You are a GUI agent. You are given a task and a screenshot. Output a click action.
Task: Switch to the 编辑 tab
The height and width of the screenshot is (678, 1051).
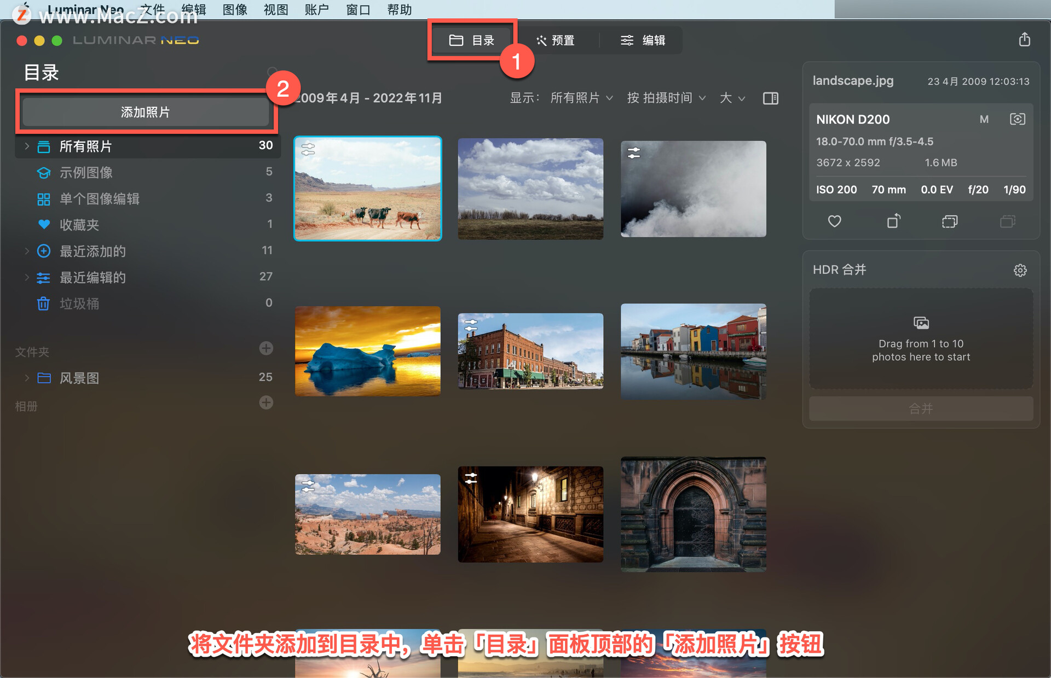(x=643, y=40)
